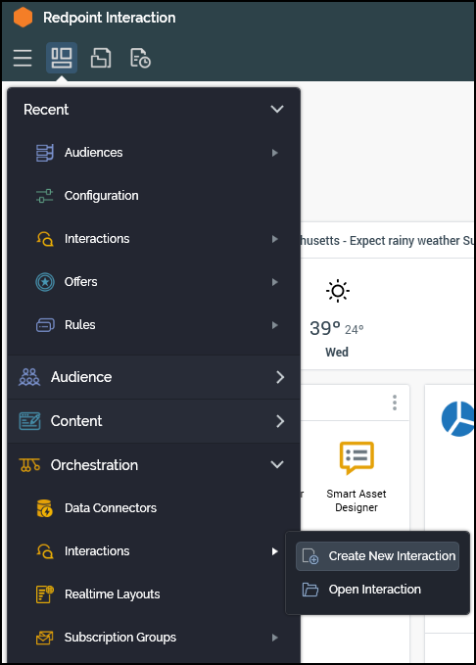Viewport: 476px width, 665px height.
Task: Click the file copy icon in toolbar
Action: [x=101, y=58]
